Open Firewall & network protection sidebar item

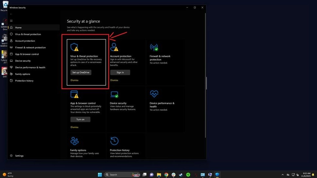click(x=30, y=48)
